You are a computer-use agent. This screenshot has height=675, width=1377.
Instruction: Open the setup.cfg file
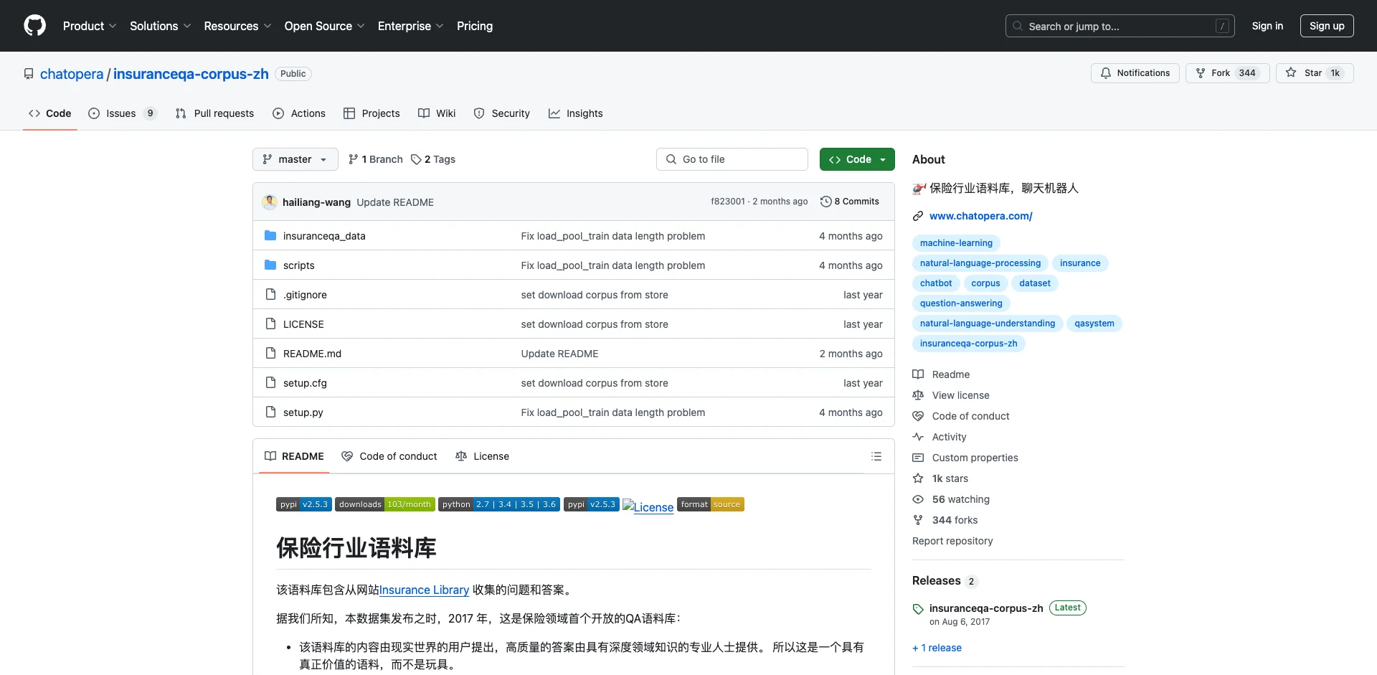pyautogui.click(x=305, y=383)
